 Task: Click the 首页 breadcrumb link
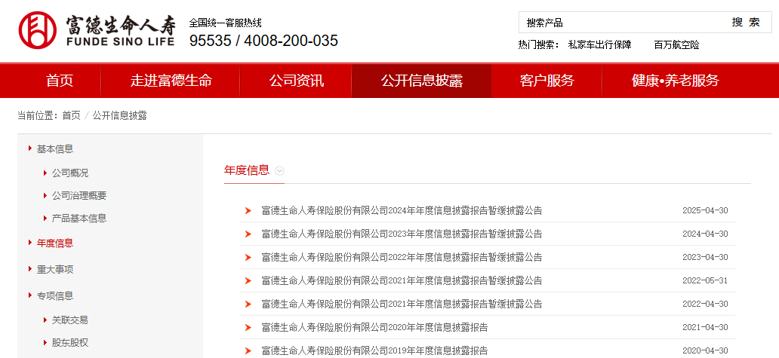click(x=71, y=115)
